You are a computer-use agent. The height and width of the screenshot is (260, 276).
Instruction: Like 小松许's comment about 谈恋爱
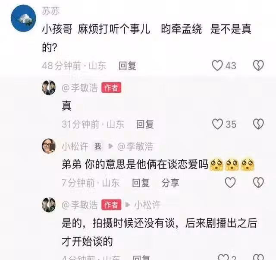230,183
